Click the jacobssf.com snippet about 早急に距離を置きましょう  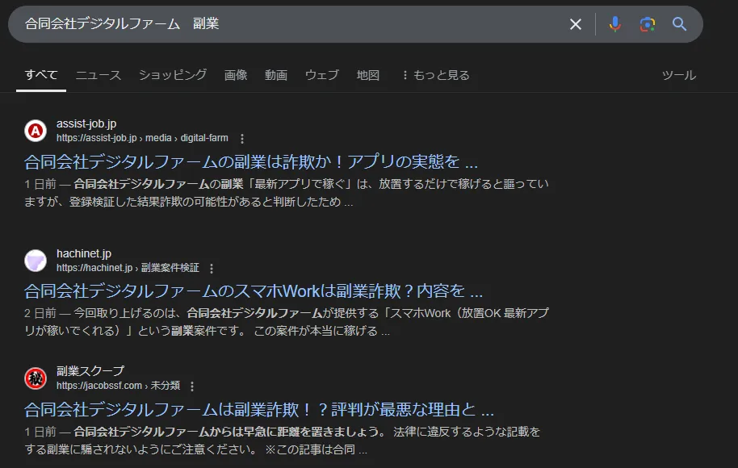click(283, 441)
